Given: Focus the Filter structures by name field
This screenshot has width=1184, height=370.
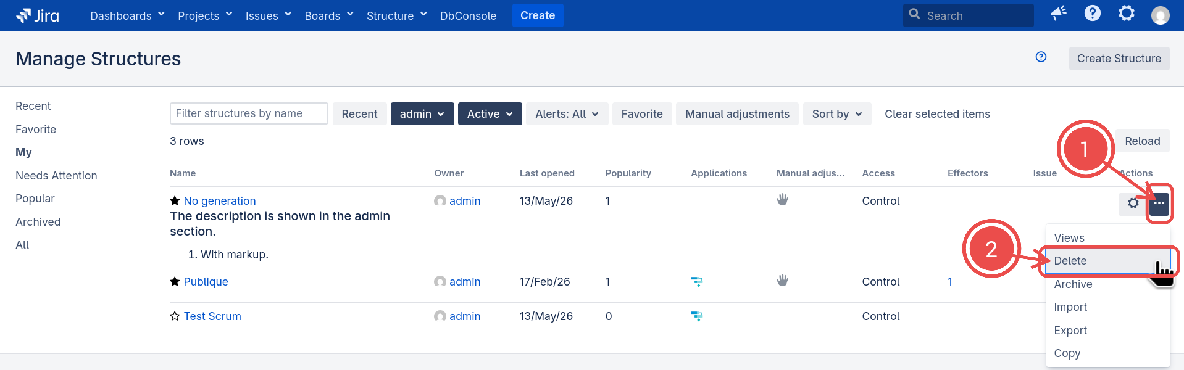Looking at the screenshot, I should pyautogui.click(x=249, y=113).
